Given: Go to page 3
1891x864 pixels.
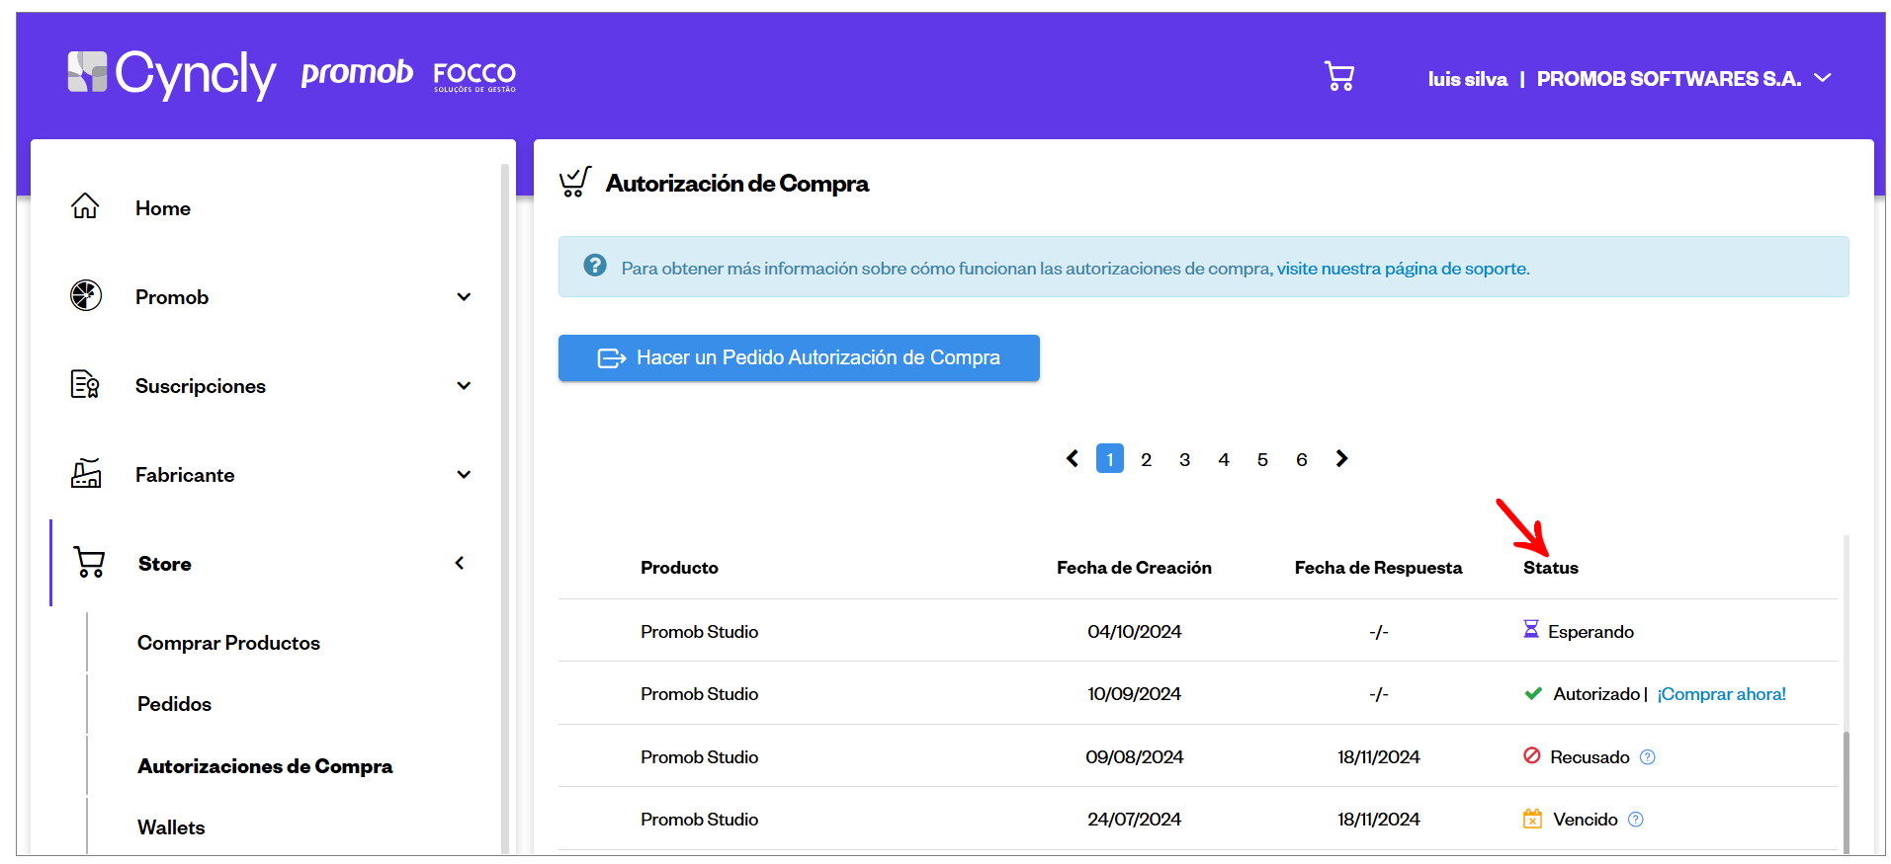Looking at the screenshot, I should [x=1185, y=459].
